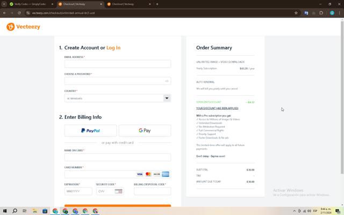Show hidden system tray icons
This screenshot has width=344, height=215.
(x=295, y=211)
